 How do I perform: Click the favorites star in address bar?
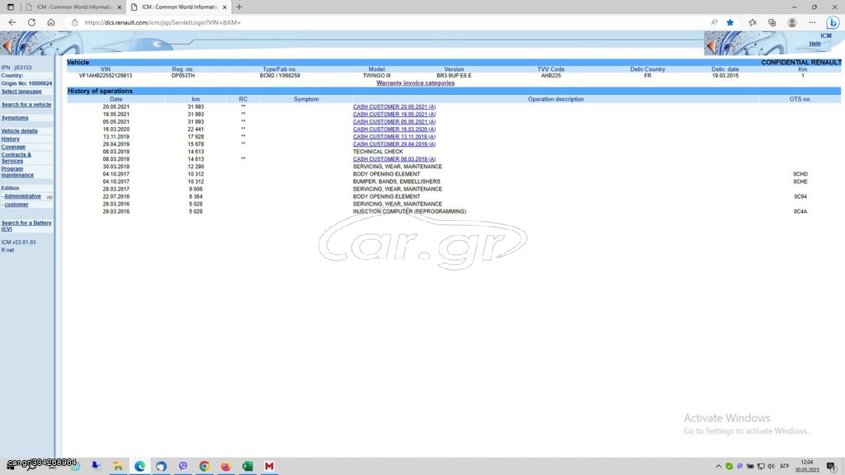pyautogui.click(x=729, y=22)
